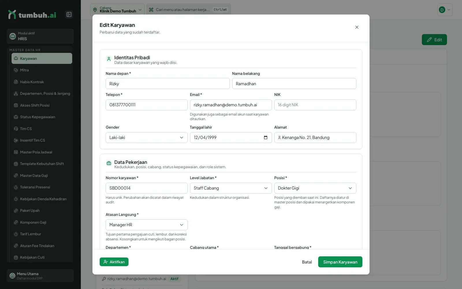This screenshot has width=462, height=289.
Task: Click the Nama depan field
Action: tap(168, 84)
